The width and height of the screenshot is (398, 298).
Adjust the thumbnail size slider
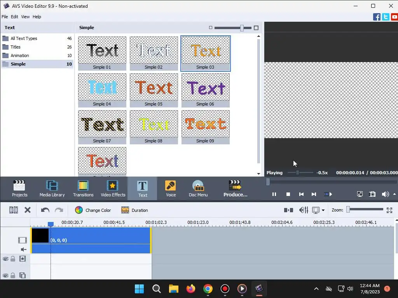242,28
